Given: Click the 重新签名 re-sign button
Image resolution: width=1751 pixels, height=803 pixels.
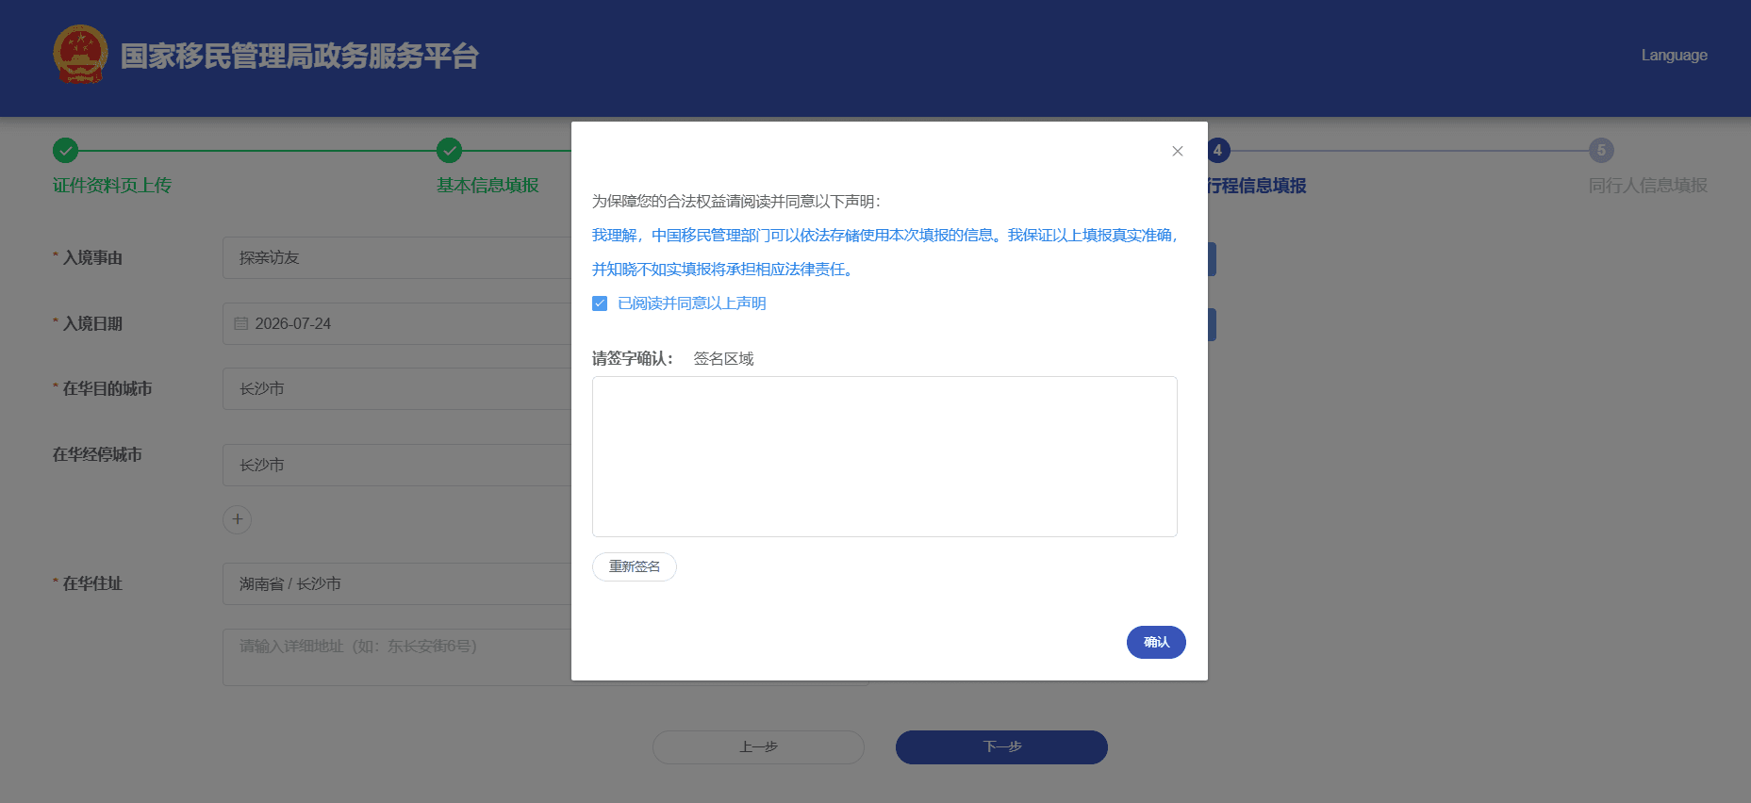Looking at the screenshot, I should coord(635,566).
